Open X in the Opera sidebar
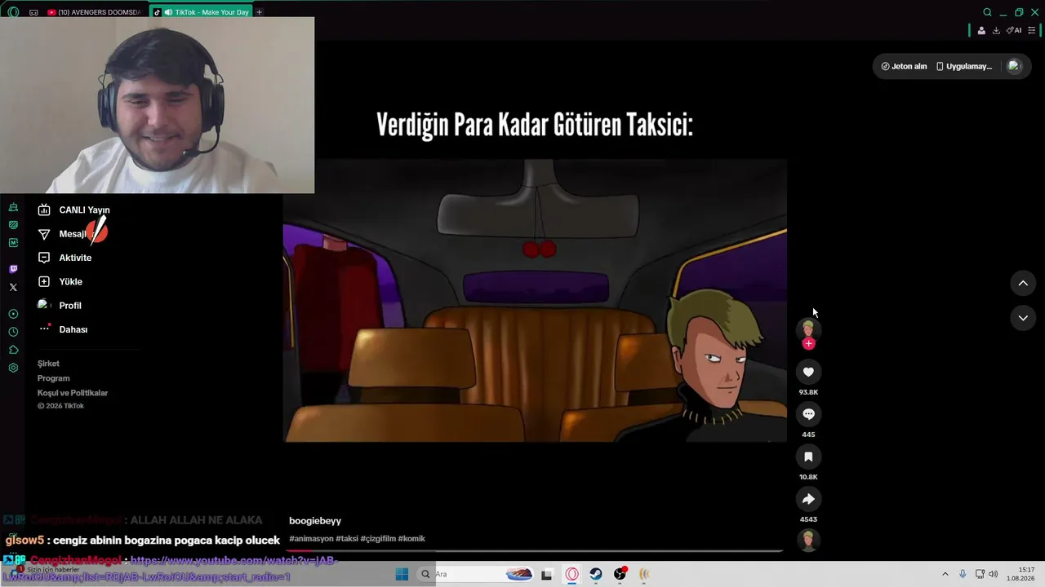The image size is (1045, 587). (13, 287)
